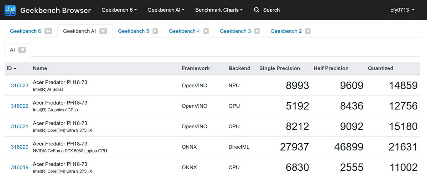Open the Benchmark Charts dropdown
The image size is (427, 177).
click(x=219, y=10)
